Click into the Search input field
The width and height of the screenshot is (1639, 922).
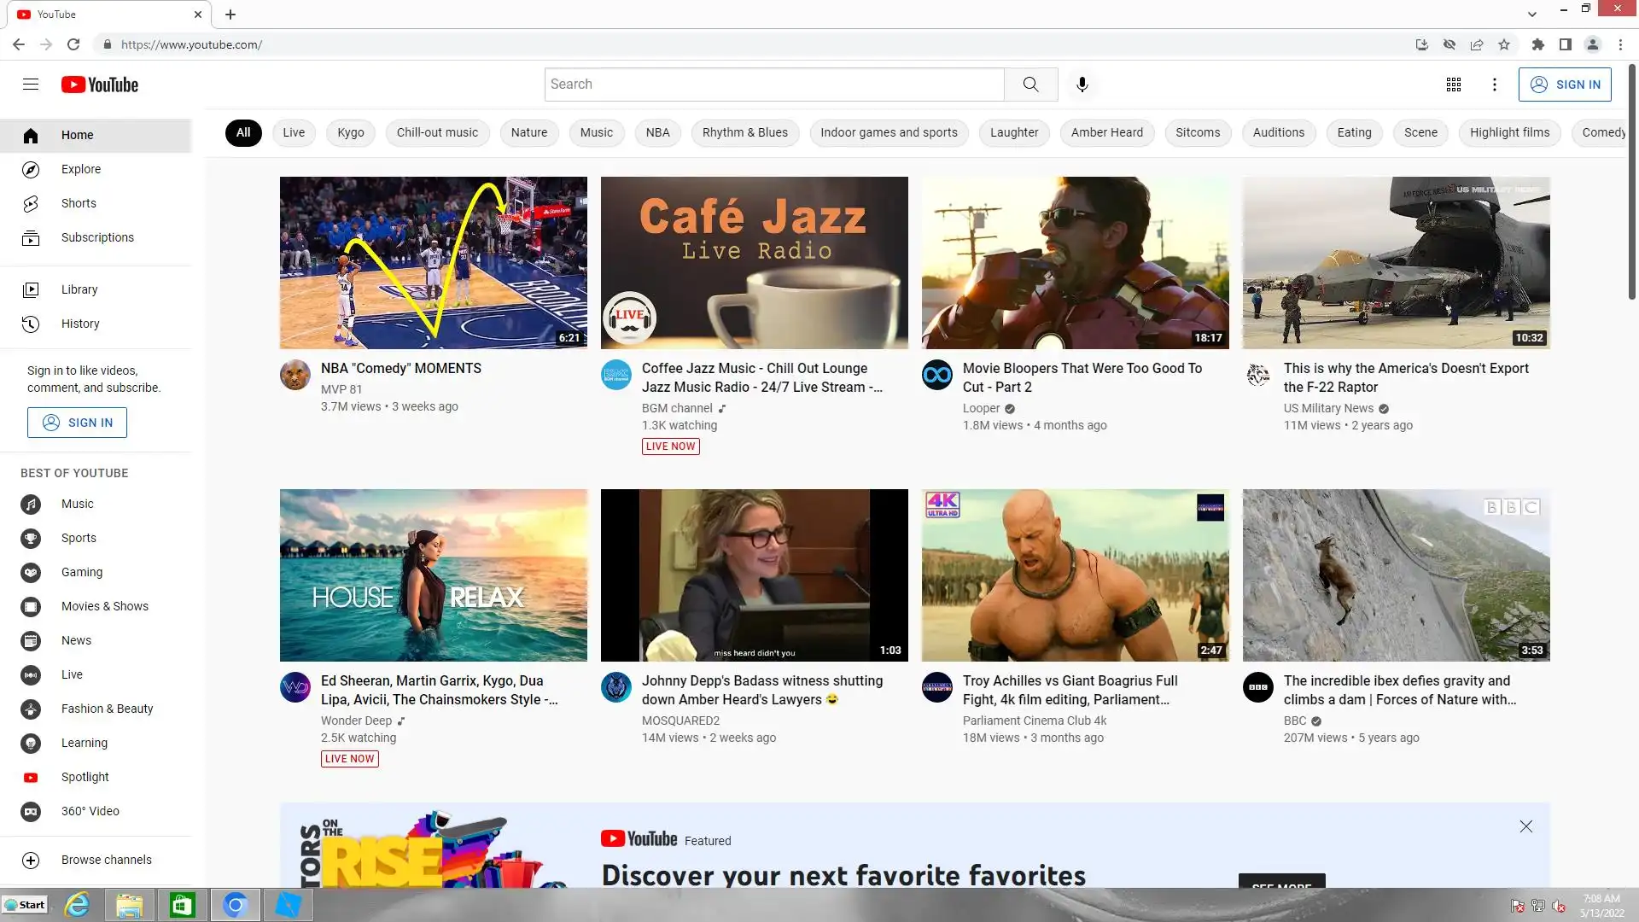coord(773,84)
